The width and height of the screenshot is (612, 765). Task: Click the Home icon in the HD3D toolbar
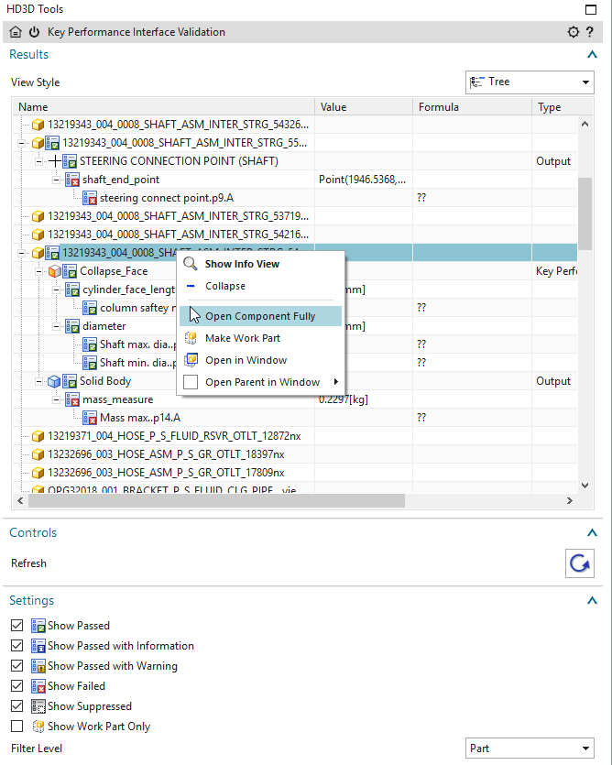click(x=16, y=31)
